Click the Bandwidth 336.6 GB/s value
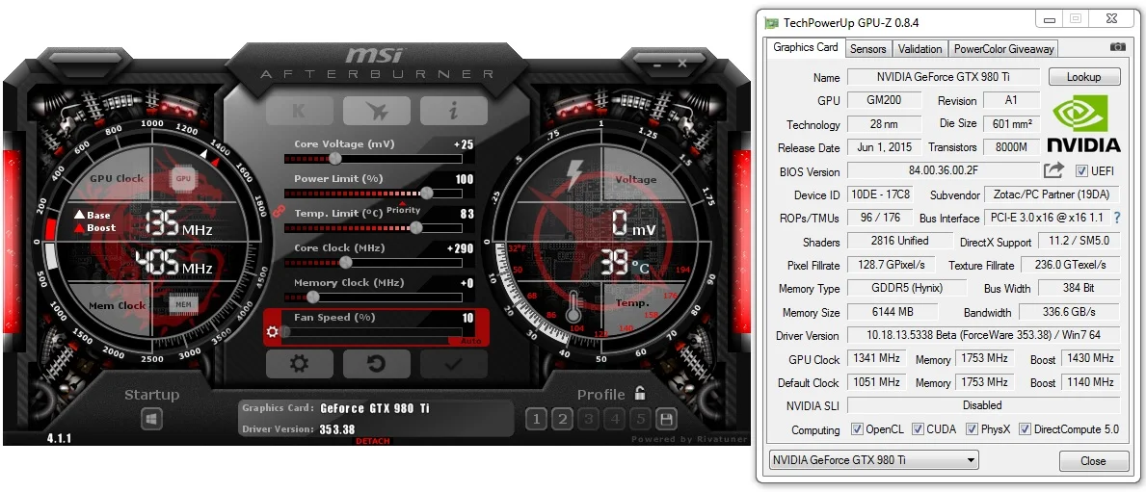Image resolution: width=1146 pixels, height=492 pixels. pyautogui.click(x=1069, y=312)
